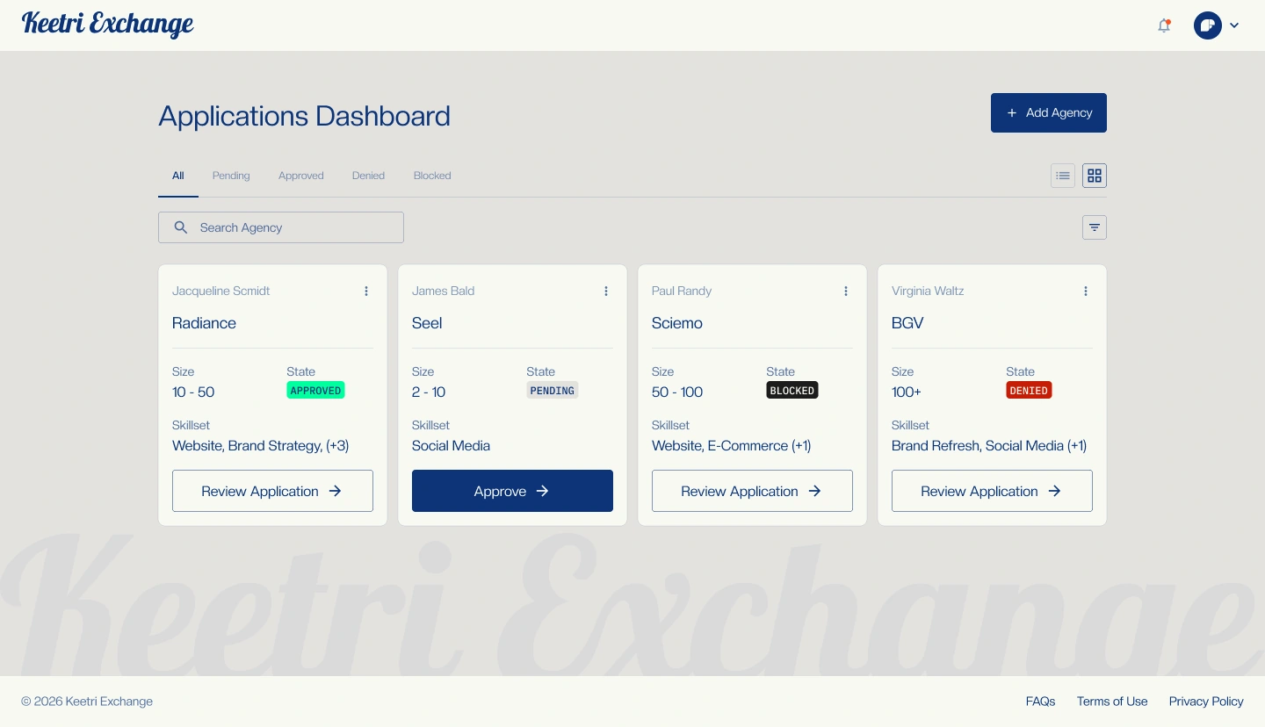Viewport: 1265px width, 727px height.
Task: Click the user profile avatar
Action: tap(1208, 25)
